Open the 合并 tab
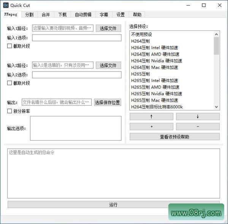The image size is (228, 224). click(x=46, y=14)
